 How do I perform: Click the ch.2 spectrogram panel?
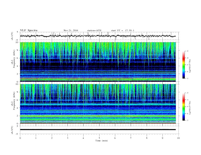click(x=98, y=104)
